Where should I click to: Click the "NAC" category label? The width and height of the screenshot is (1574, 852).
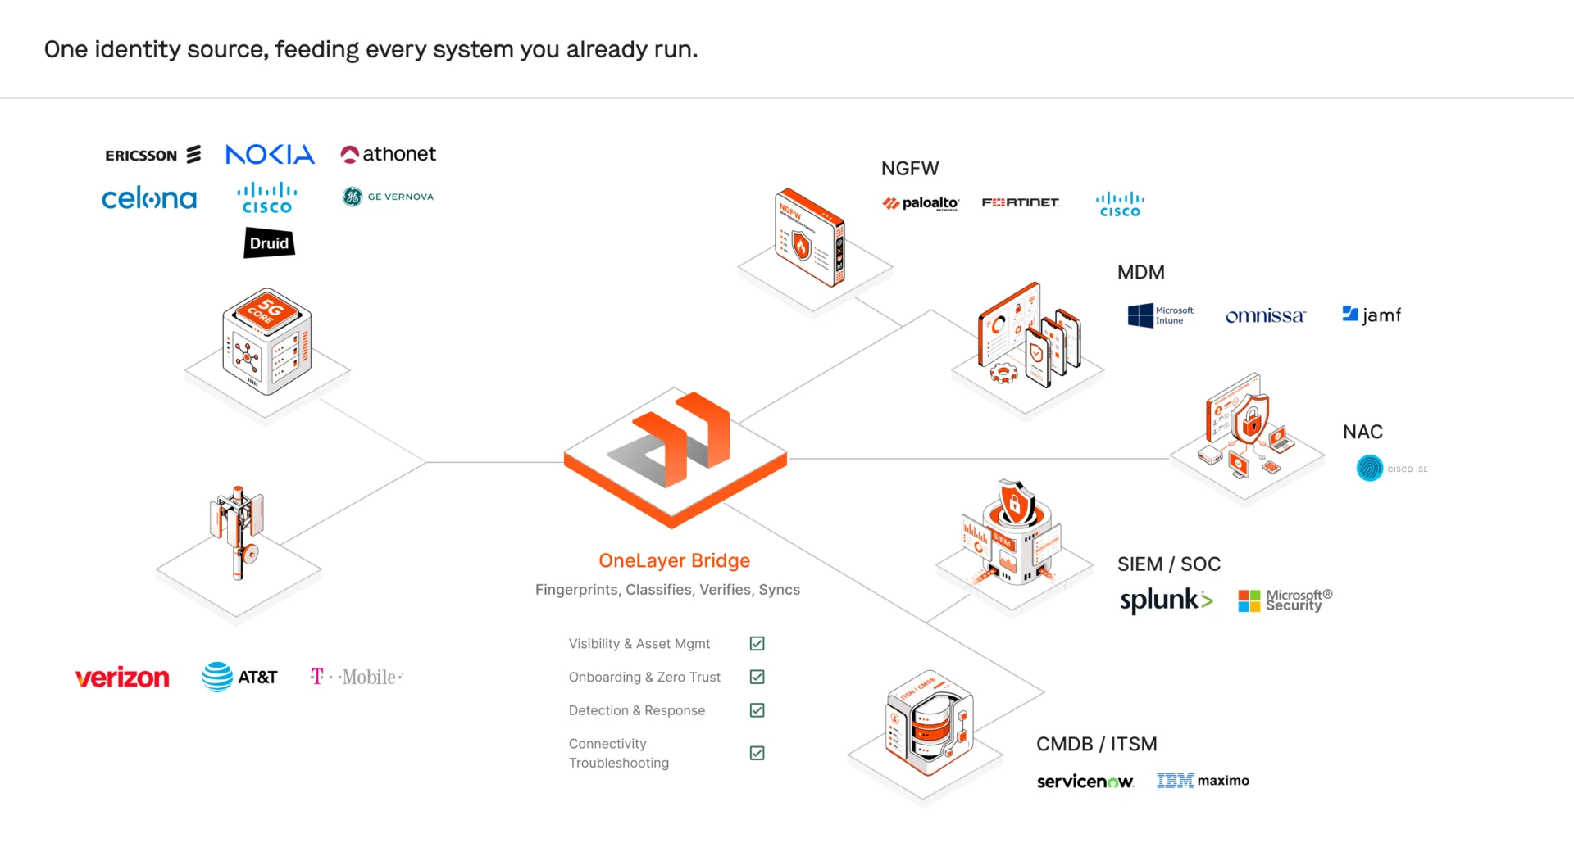pyautogui.click(x=1362, y=432)
